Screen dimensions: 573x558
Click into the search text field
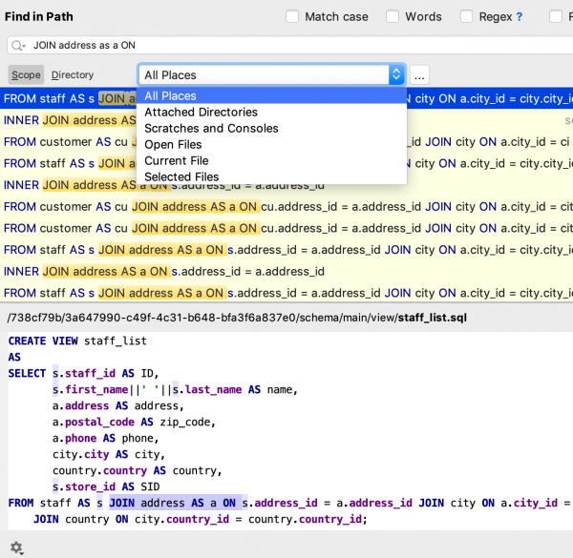(x=286, y=45)
